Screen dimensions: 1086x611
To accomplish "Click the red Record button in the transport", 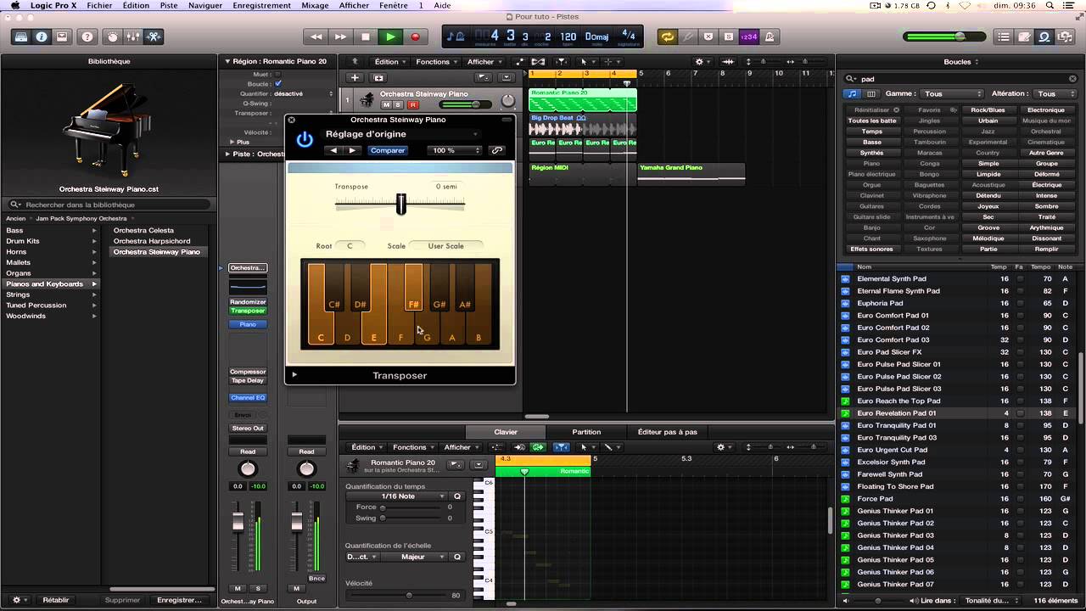I will [x=415, y=36].
